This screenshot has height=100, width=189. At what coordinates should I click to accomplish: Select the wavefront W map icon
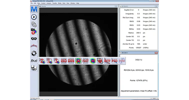coord(78,61)
